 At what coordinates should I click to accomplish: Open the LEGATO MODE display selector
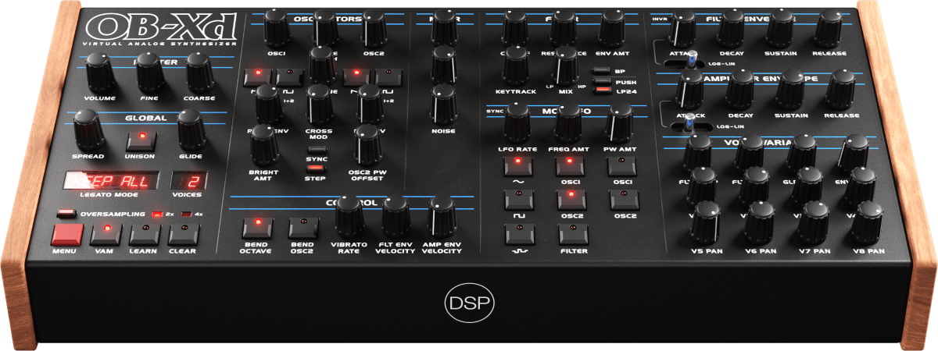[113, 182]
